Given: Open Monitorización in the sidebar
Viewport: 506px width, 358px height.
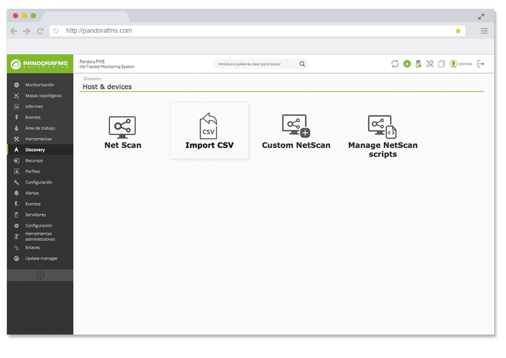Looking at the screenshot, I should point(40,85).
